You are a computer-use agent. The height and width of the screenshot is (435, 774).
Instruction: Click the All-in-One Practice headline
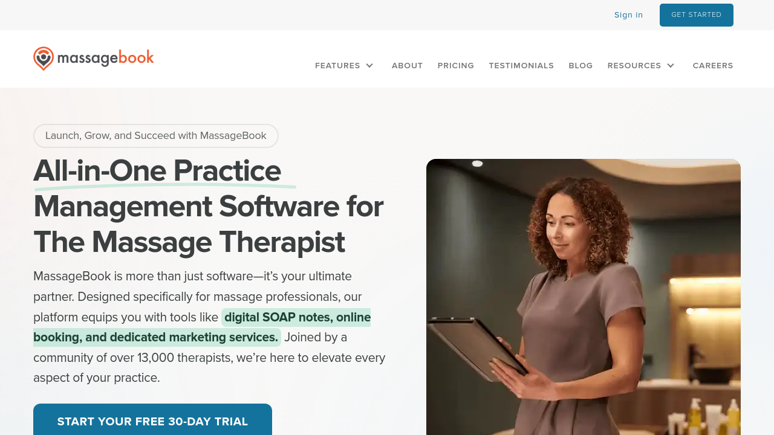tap(157, 170)
